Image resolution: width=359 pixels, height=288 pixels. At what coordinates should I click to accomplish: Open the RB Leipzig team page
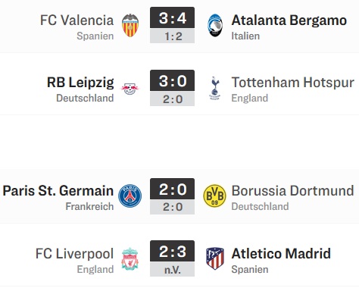[x=80, y=83]
